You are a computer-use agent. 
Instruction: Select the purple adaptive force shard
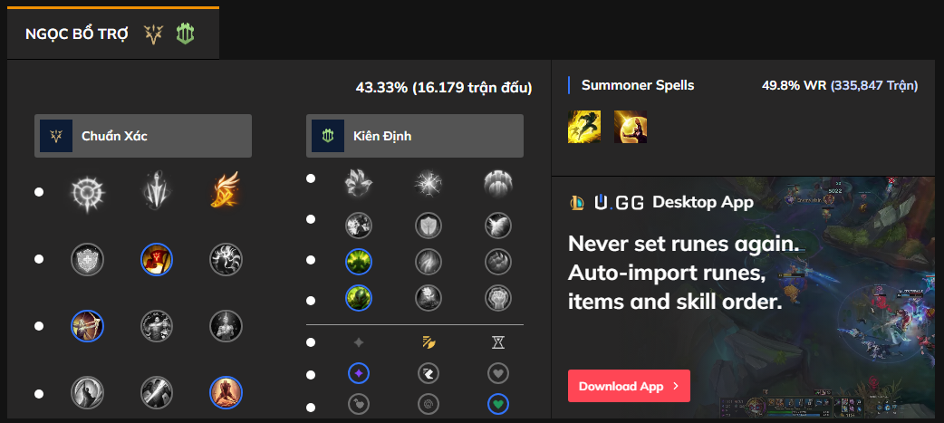coord(360,373)
